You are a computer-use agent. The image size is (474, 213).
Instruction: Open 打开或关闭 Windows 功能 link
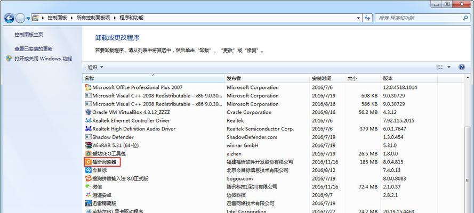pos(43,59)
